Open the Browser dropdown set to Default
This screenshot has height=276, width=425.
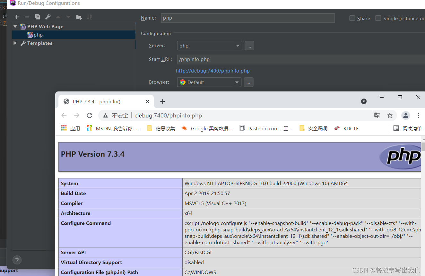click(x=209, y=82)
